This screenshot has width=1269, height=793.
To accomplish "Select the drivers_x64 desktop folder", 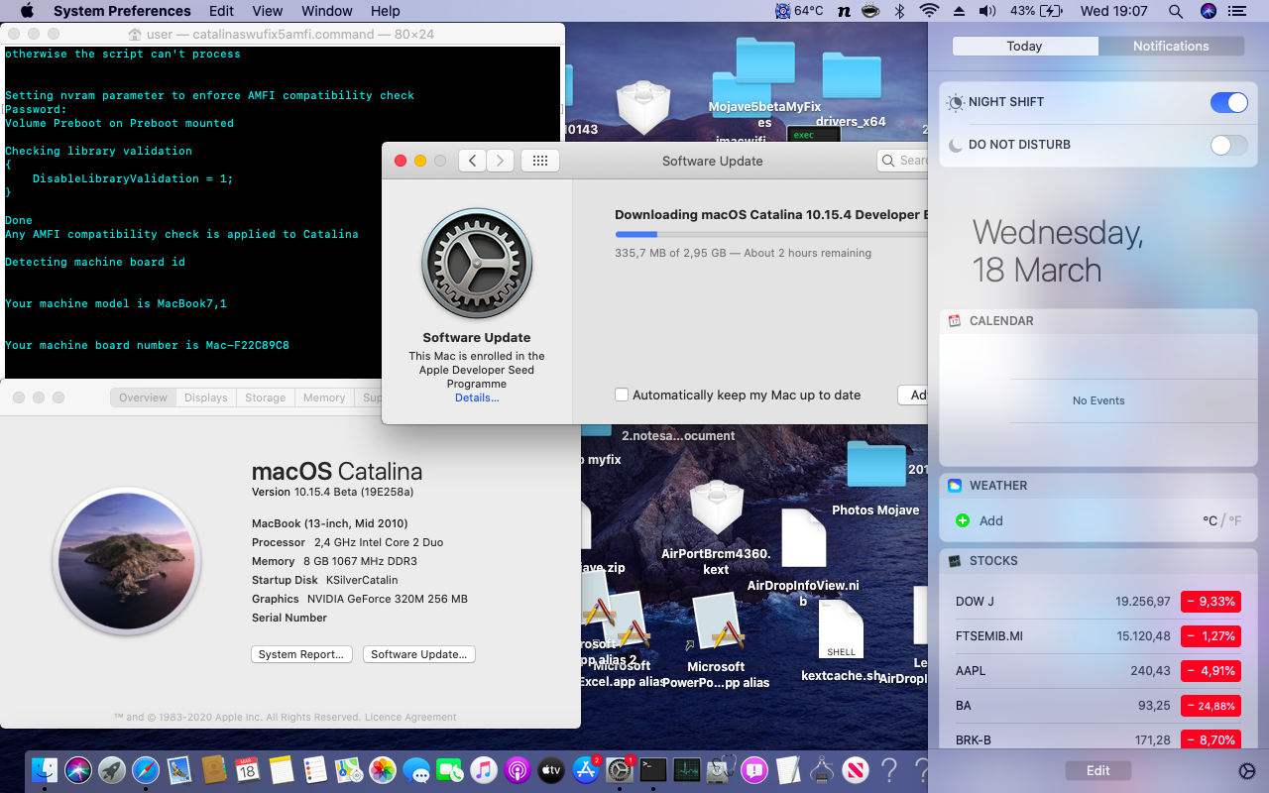I will click(851, 89).
